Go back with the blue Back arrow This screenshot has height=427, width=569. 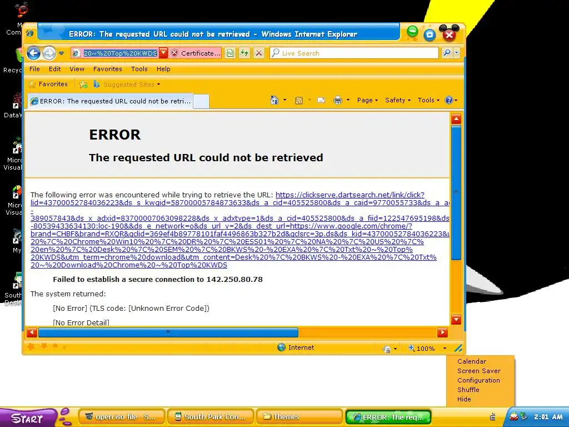tap(33, 53)
